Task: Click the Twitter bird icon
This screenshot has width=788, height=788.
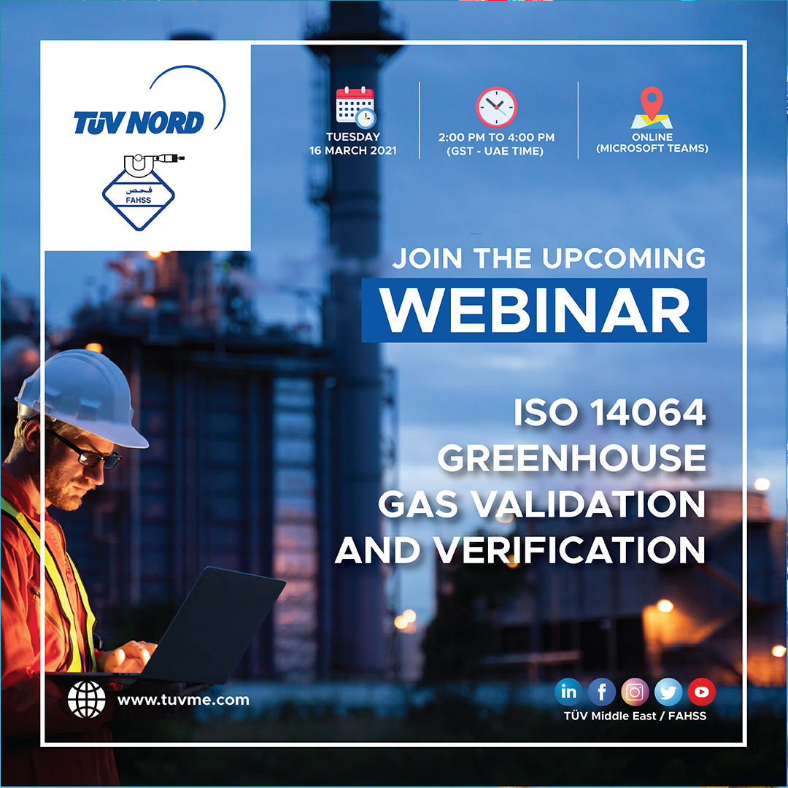Action: pyautogui.click(x=668, y=692)
